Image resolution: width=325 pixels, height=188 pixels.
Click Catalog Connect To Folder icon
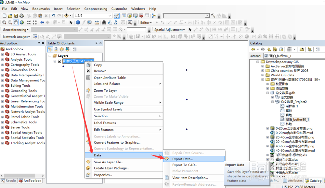tap(302, 49)
